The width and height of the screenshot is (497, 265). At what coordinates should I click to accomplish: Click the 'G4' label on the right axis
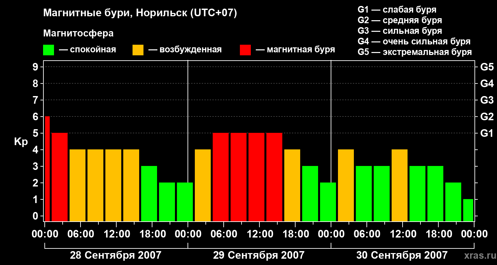tap(487, 83)
